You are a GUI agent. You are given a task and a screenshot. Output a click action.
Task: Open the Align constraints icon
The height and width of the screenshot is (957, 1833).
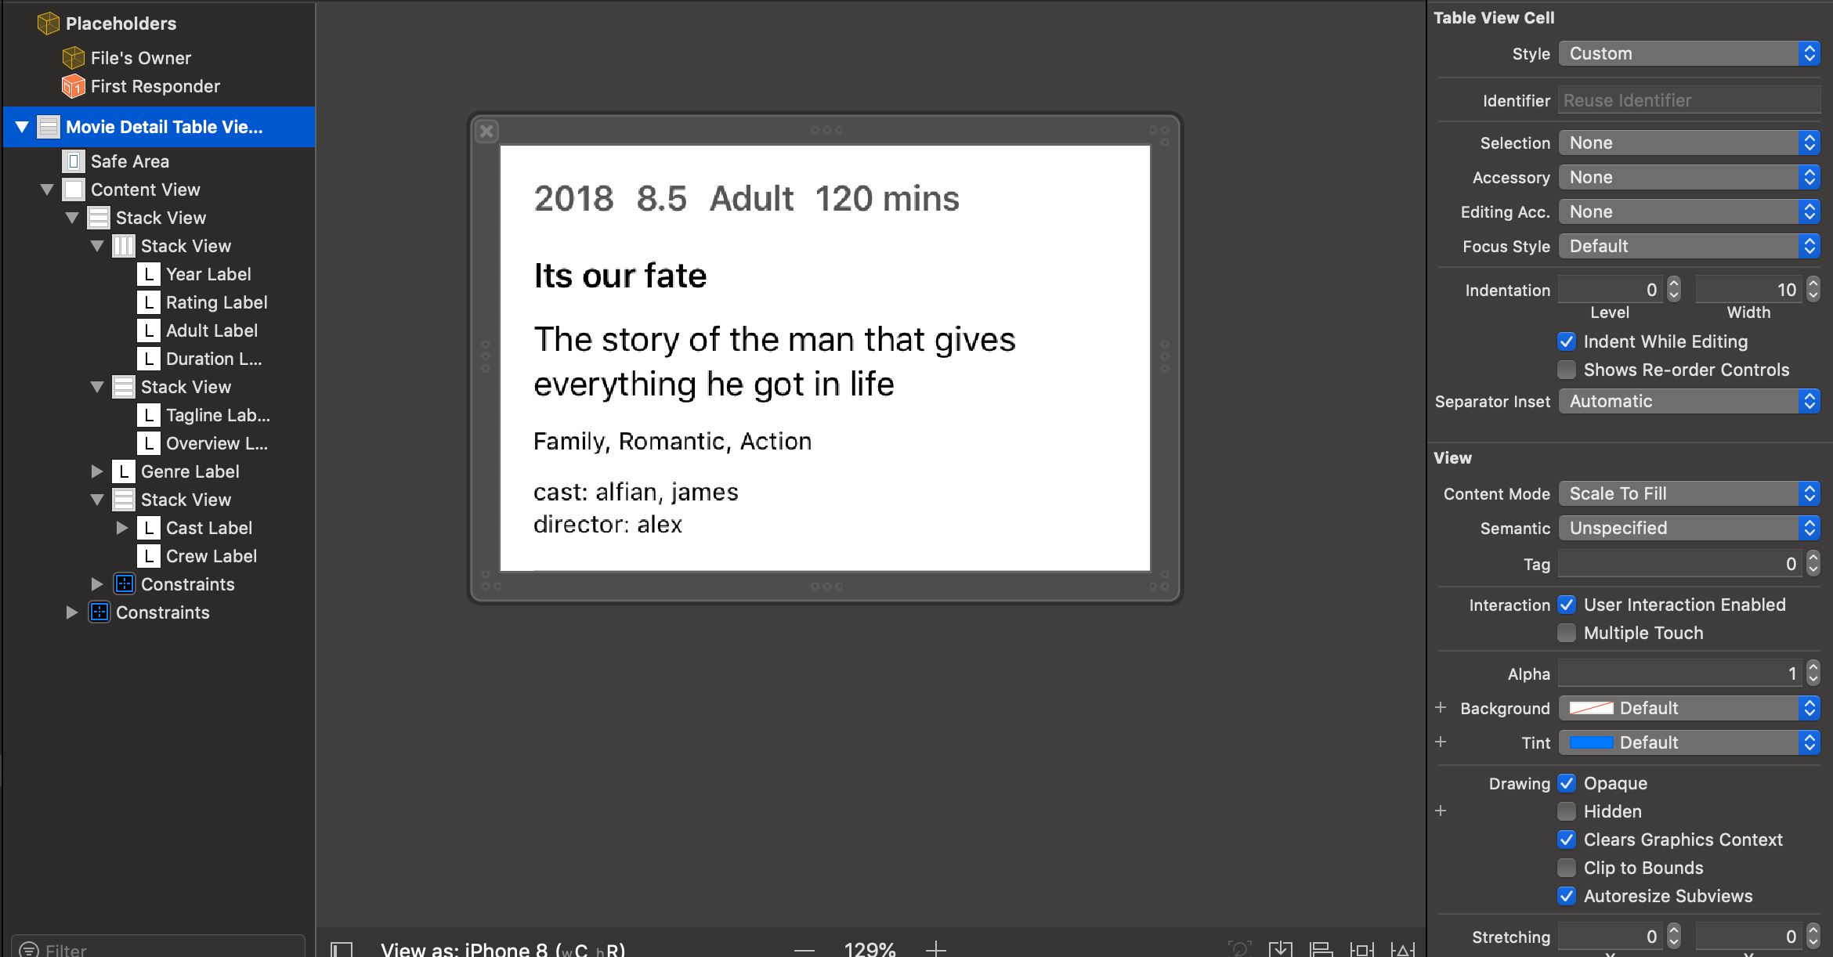click(x=1321, y=948)
